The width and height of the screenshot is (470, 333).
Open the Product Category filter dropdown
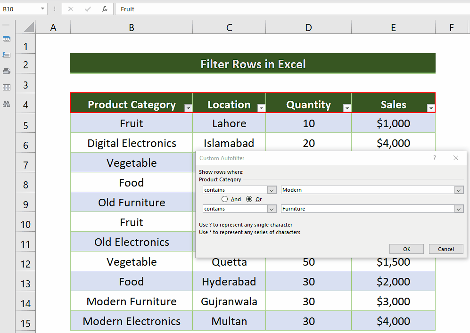(188, 108)
